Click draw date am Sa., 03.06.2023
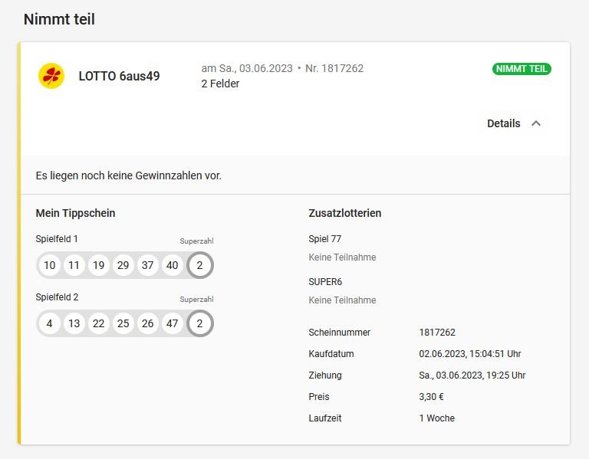Screen dimensions: 589x459 (x=247, y=68)
